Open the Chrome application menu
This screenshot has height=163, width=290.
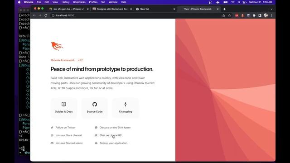pos(29,2)
